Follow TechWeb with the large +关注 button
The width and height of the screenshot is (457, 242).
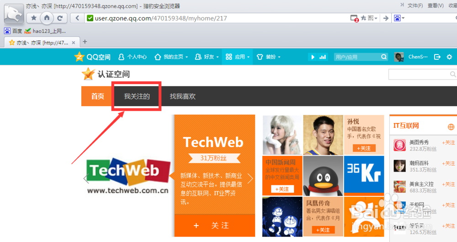pyautogui.click(x=215, y=226)
